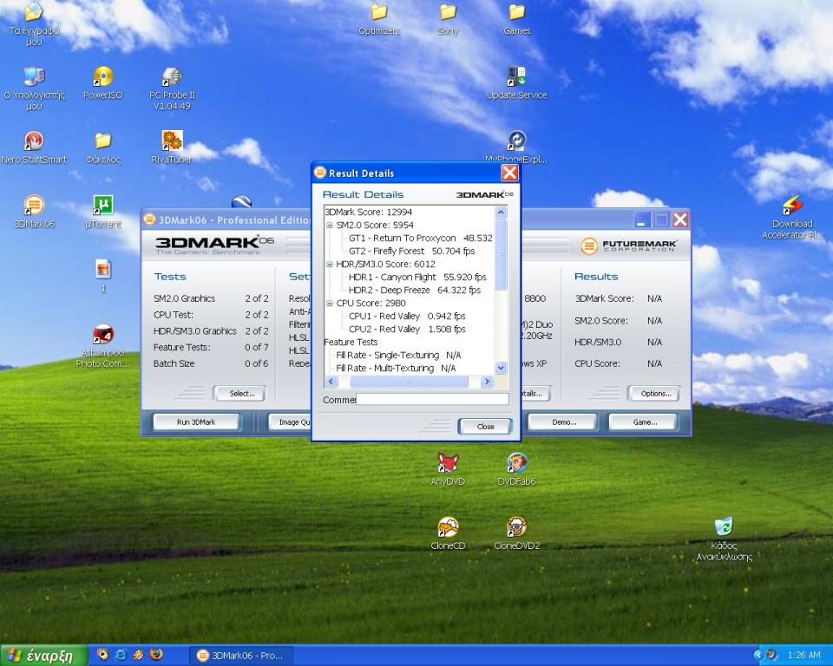Click the horizontal scrollbar left arrow
This screenshot has height=666, width=833.
tap(331, 382)
